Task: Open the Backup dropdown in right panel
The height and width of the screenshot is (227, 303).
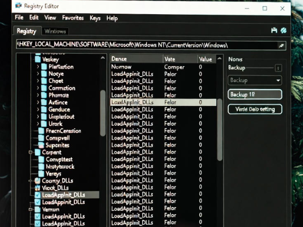Action: [255, 80]
